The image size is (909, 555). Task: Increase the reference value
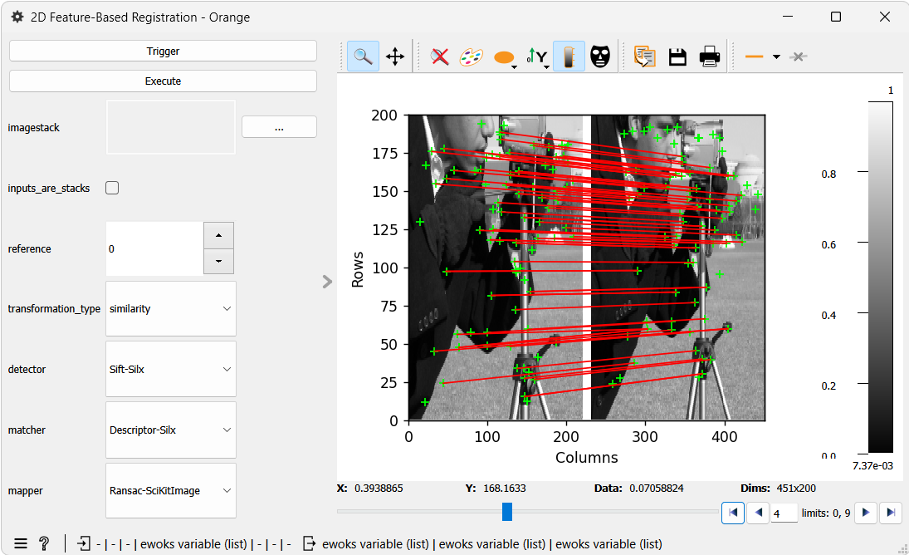point(218,235)
